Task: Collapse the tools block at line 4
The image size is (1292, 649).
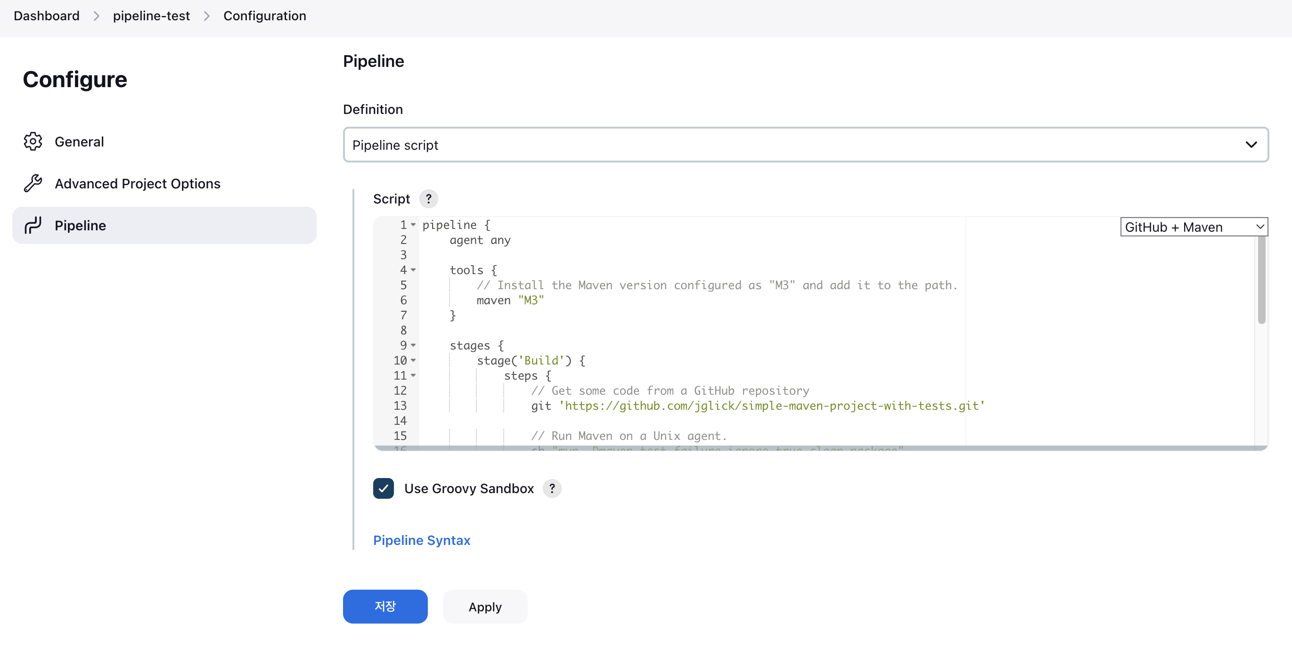Action: coord(413,270)
